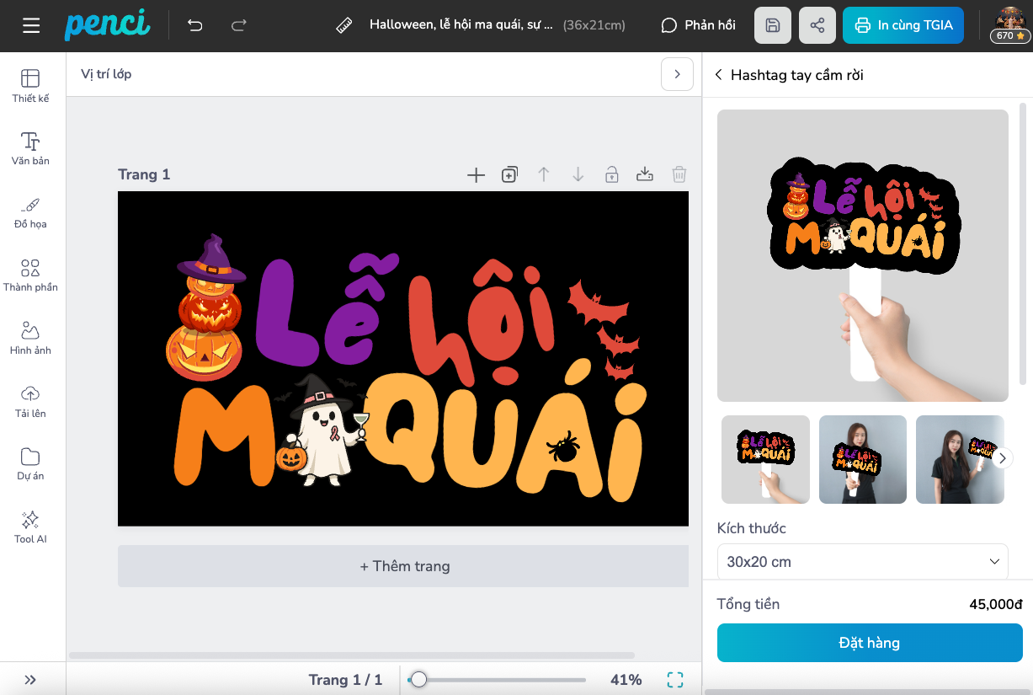This screenshot has height=695, width=1033.
Task: Toggle the page lock icon
Action: (x=611, y=175)
